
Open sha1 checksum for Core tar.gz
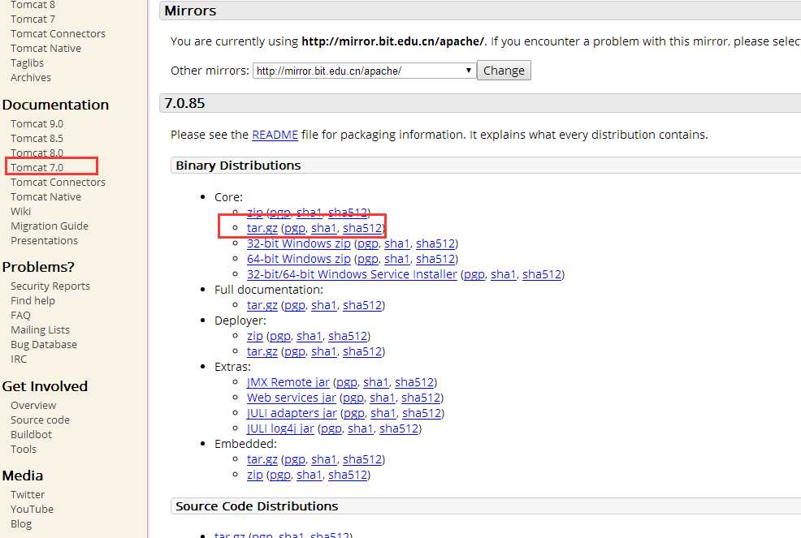[x=324, y=228]
